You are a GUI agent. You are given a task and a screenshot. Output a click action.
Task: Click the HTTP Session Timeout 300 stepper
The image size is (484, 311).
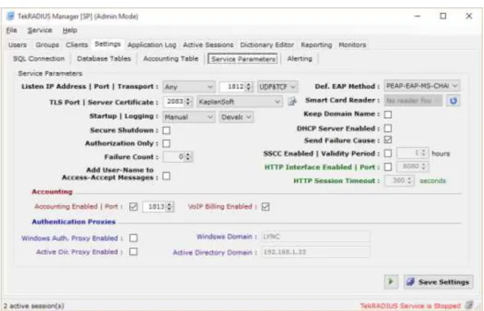(409, 181)
